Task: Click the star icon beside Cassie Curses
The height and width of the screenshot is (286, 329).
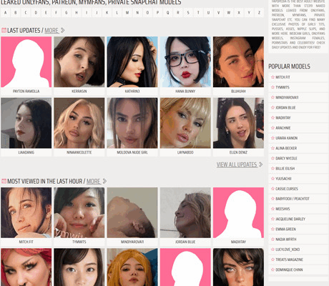Action: click(x=272, y=189)
